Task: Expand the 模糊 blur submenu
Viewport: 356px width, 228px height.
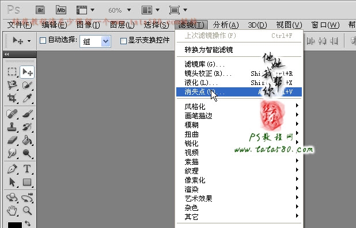Action: pos(239,125)
